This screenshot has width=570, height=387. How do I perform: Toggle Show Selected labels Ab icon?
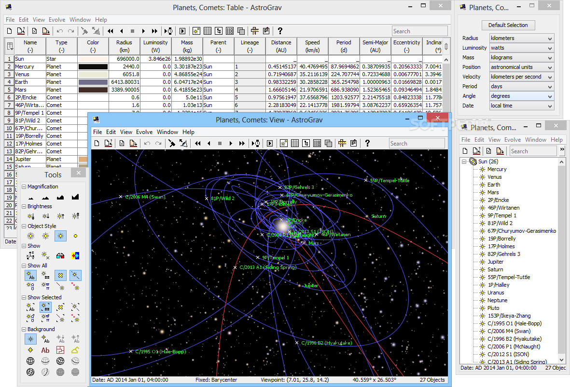pyautogui.click(x=30, y=307)
